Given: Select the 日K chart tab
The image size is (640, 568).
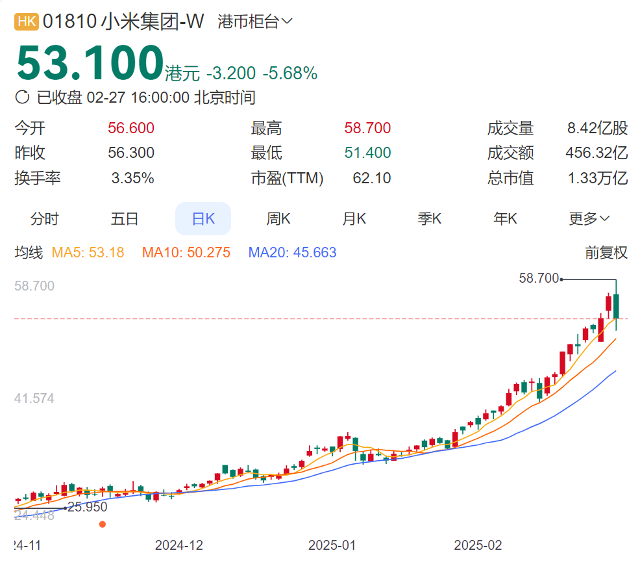Looking at the screenshot, I should (203, 218).
